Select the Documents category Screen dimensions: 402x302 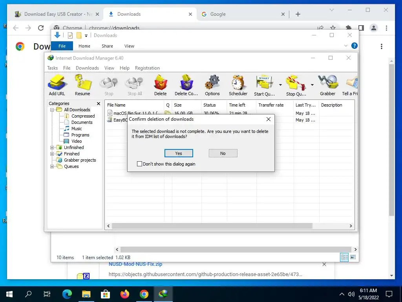pyautogui.click(x=82, y=122)
